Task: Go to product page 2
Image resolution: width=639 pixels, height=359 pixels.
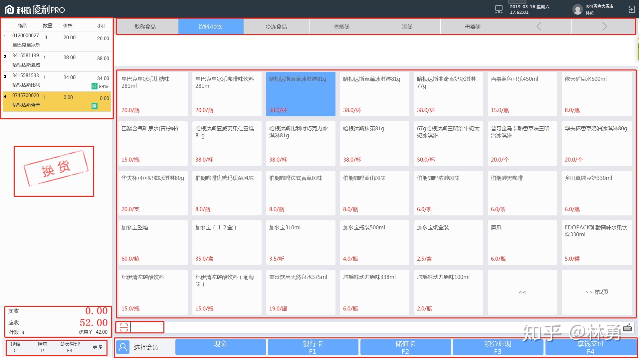Action: click(597, 292)
